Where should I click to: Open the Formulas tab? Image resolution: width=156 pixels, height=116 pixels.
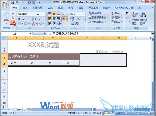(x=50, y=8)
